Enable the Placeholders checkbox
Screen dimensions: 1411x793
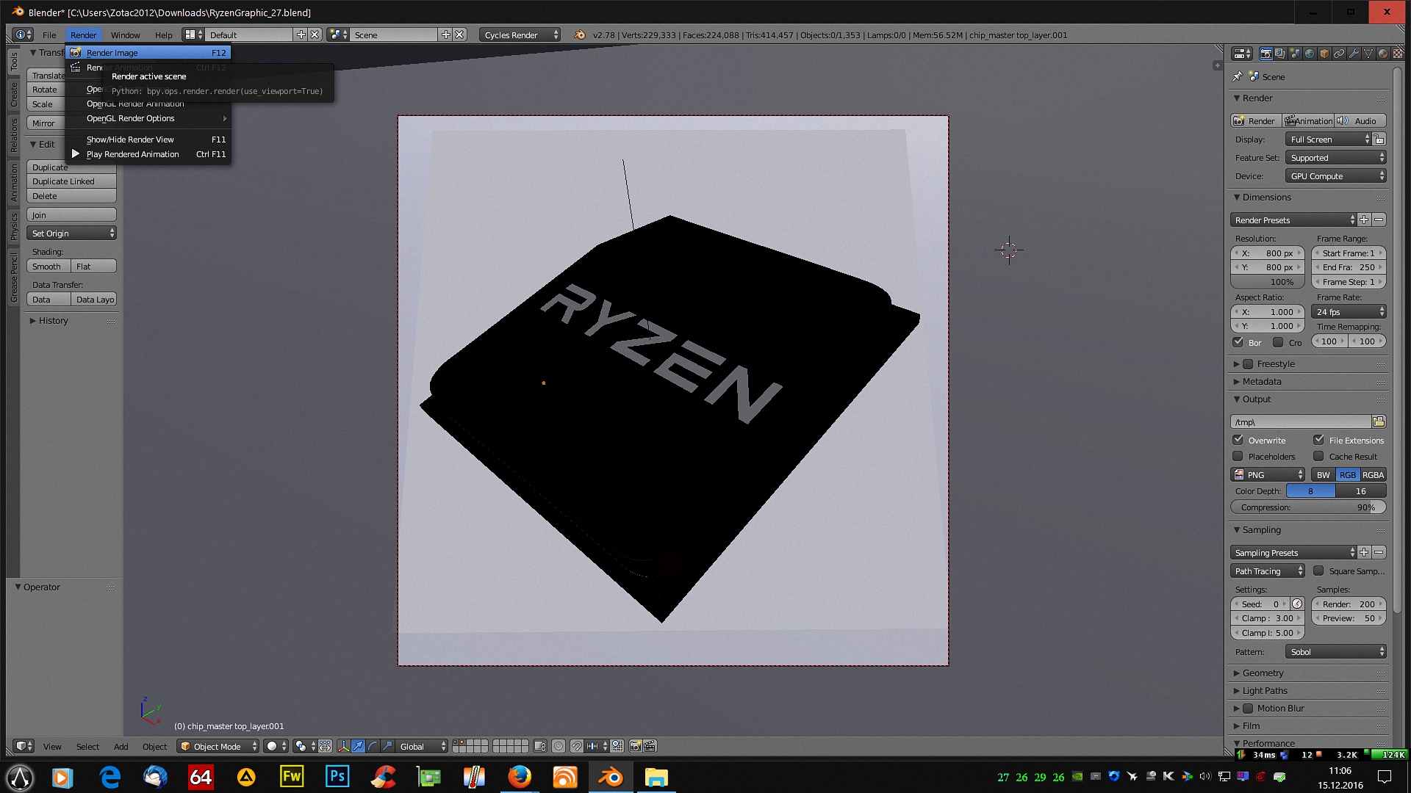[x=1238, y=456]
